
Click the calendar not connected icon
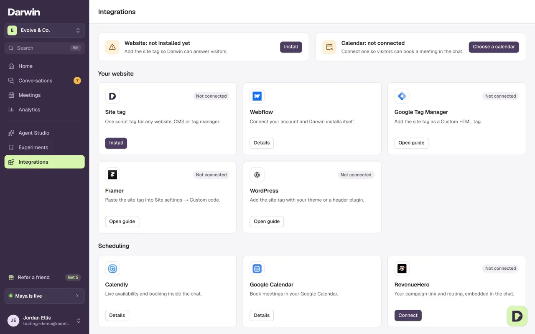pyautogui.click(x=329, y=47)
